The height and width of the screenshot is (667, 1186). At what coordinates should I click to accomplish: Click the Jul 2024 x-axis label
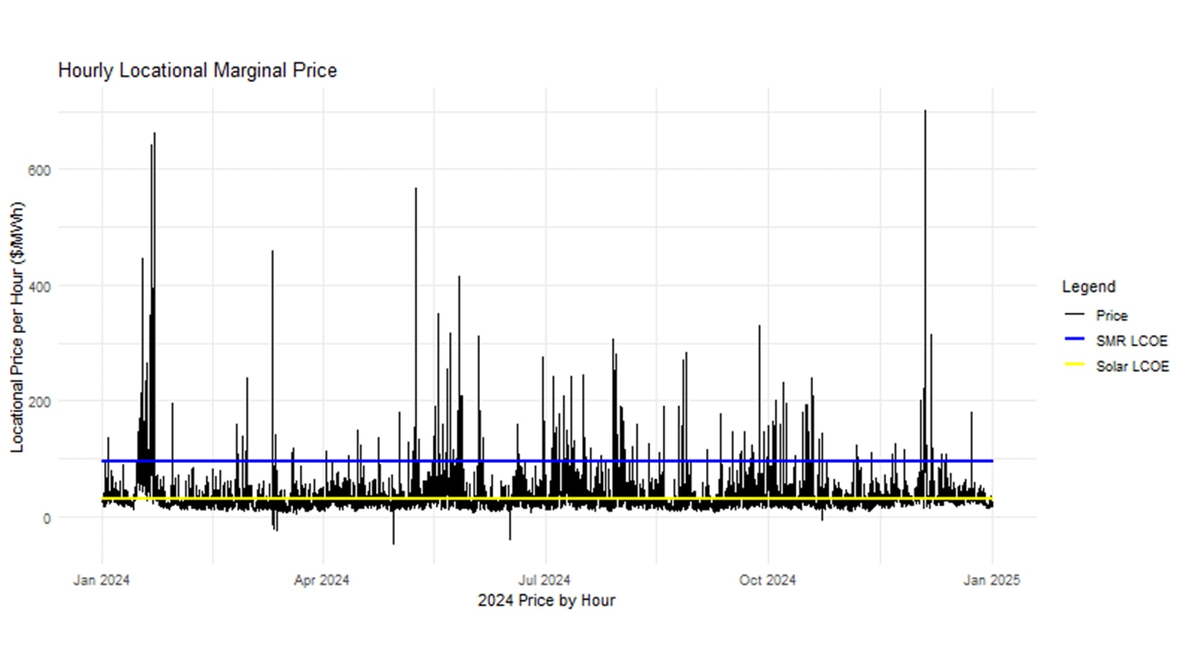(544, 581)
